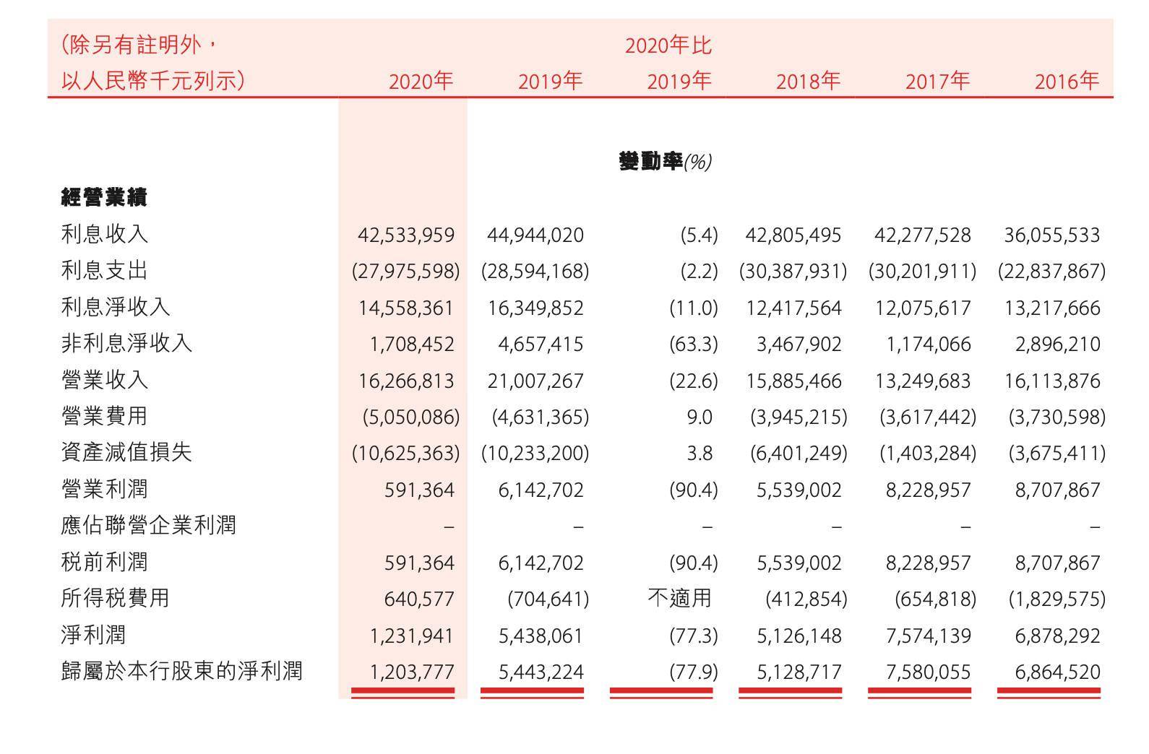Click the 以人民幣千元列示 unit note
Screen dimensions: 1149x754
153,81
